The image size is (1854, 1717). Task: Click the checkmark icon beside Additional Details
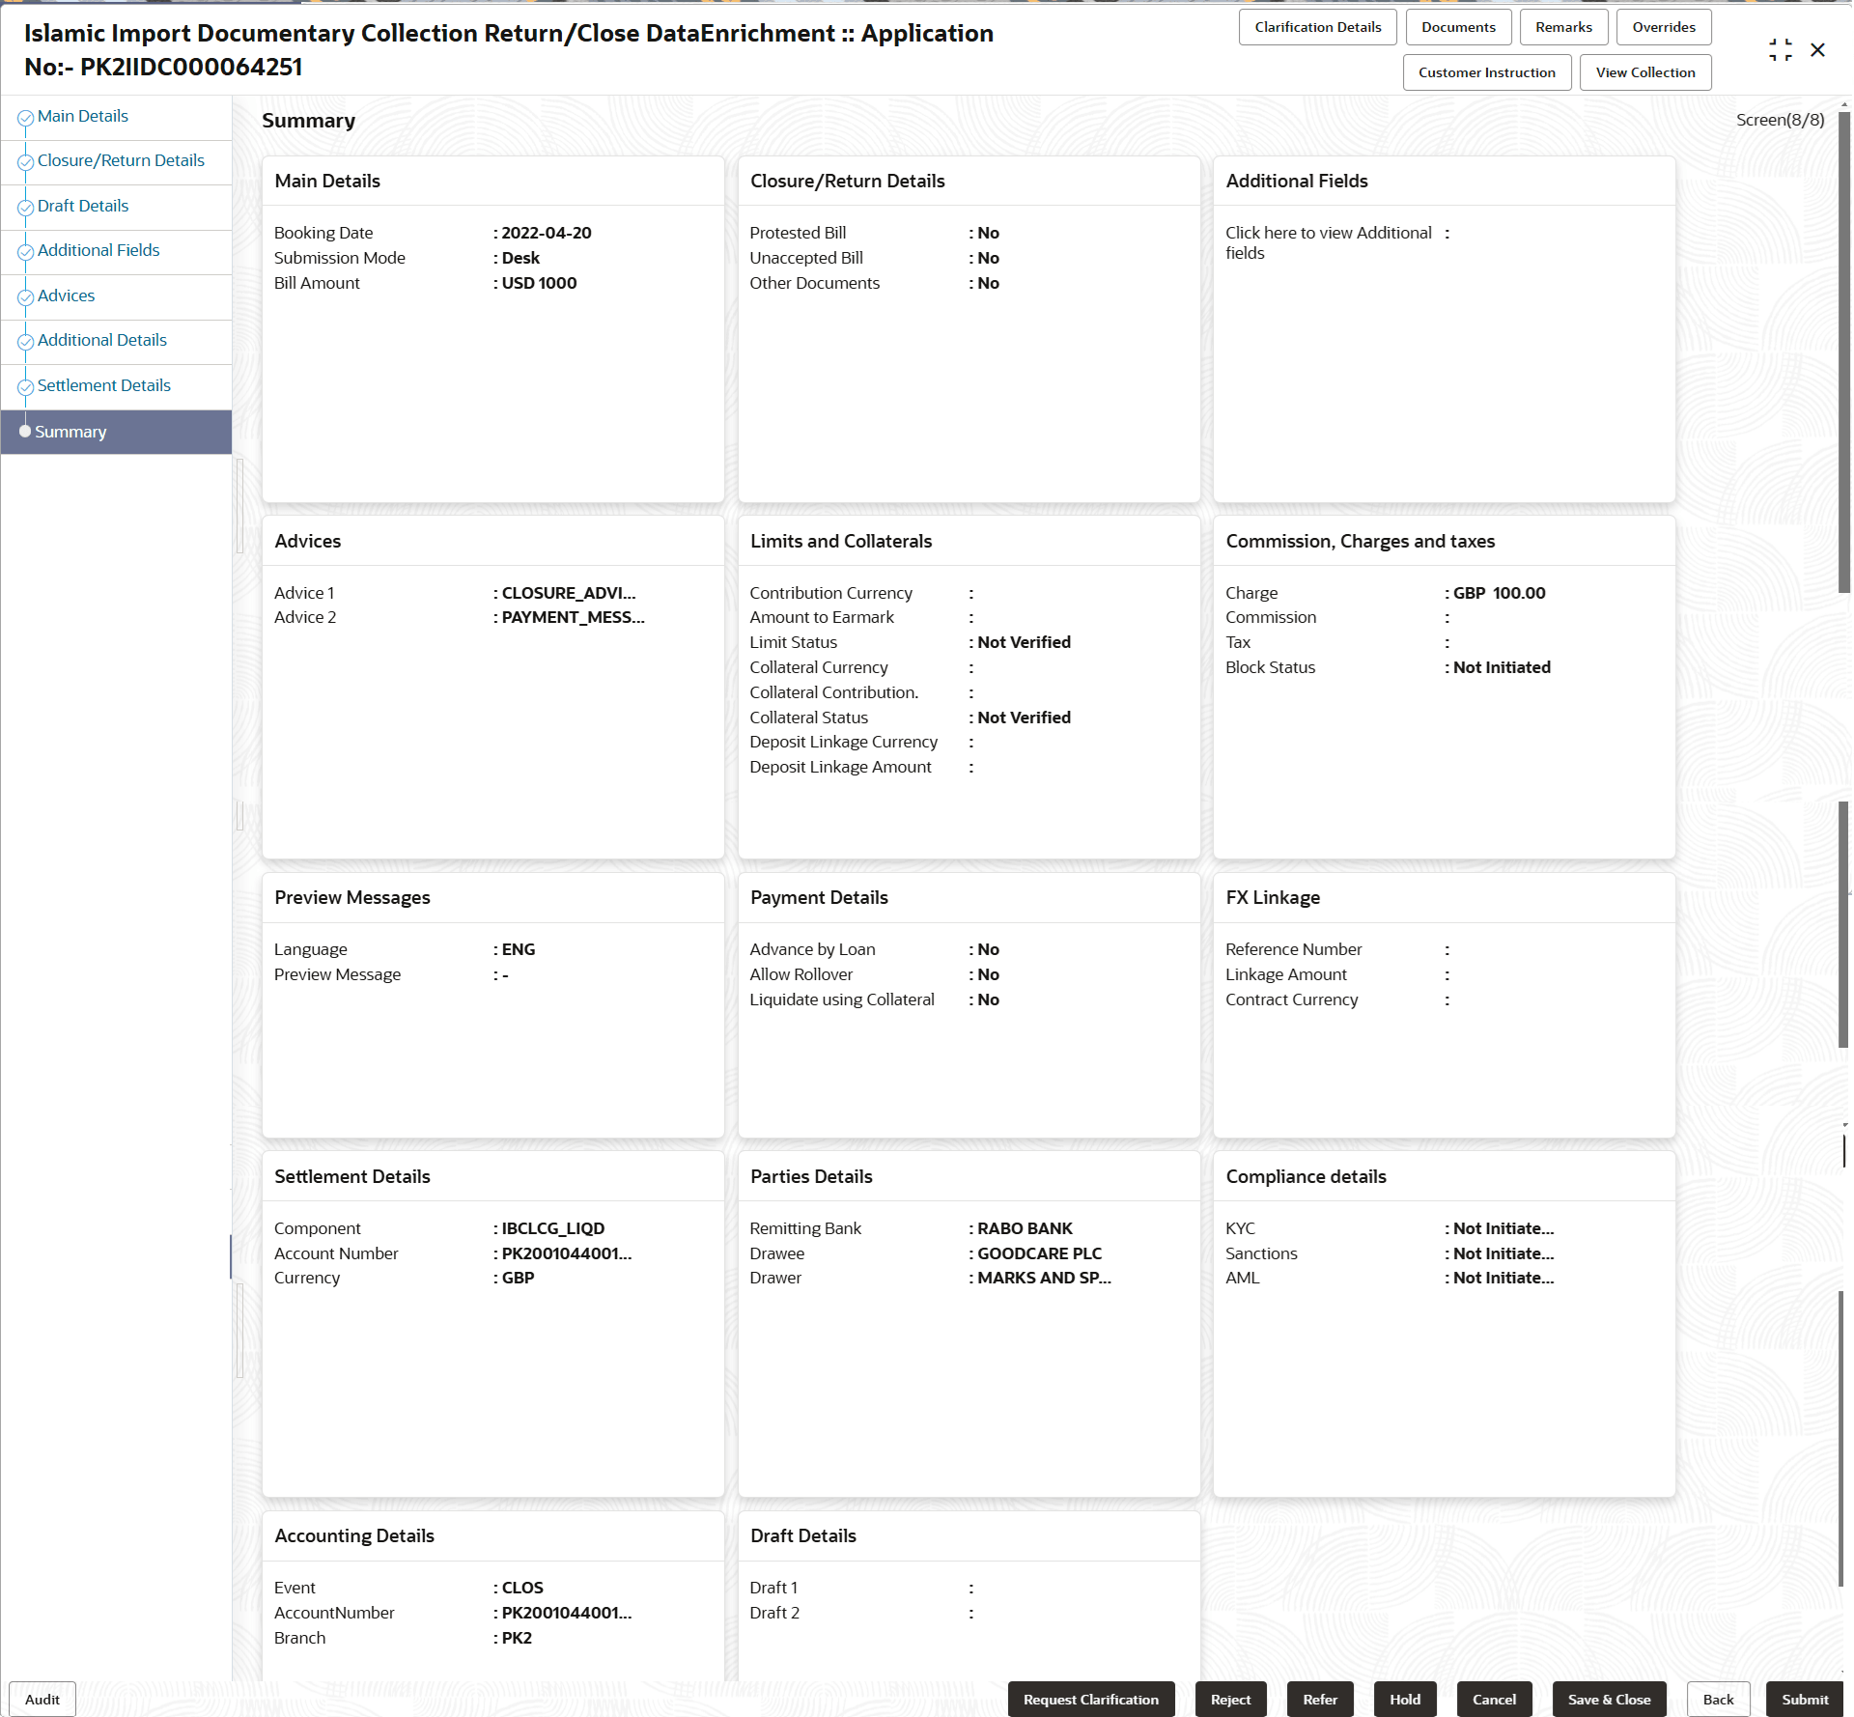pyautogui.click(x=25, y=342)
